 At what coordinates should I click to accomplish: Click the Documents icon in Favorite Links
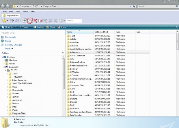click(x=3, y=37)
